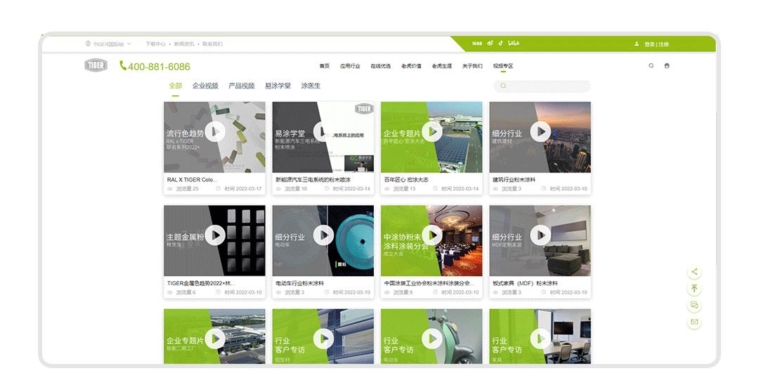This screenshot has height=392, width=759.
Task: Click the share icon on right sidebar
Action: tap(694, 272)
